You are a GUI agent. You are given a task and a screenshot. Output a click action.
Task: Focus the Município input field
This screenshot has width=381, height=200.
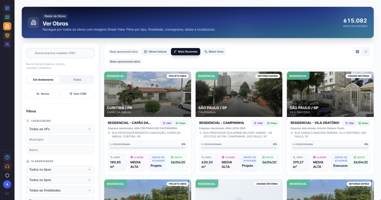click(x=60, y=139)
